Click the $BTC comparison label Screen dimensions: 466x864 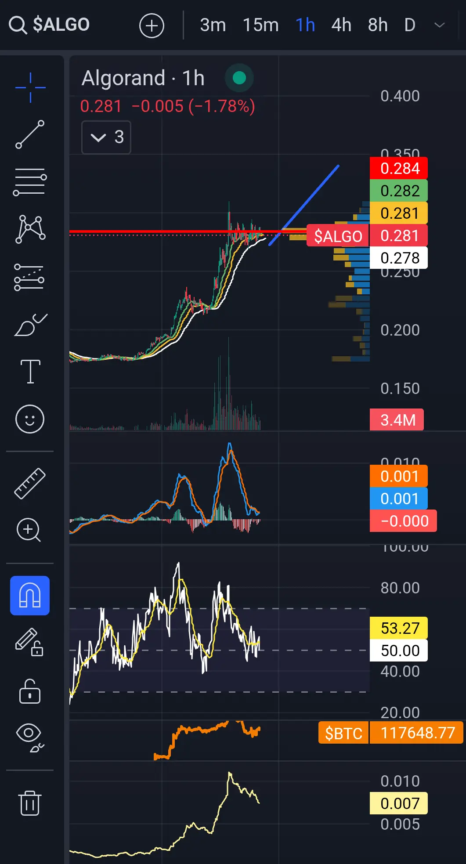pyautogui.click(x=343, y=733)
